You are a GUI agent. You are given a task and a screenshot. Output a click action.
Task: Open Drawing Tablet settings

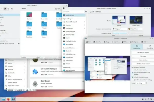(74, 35)
